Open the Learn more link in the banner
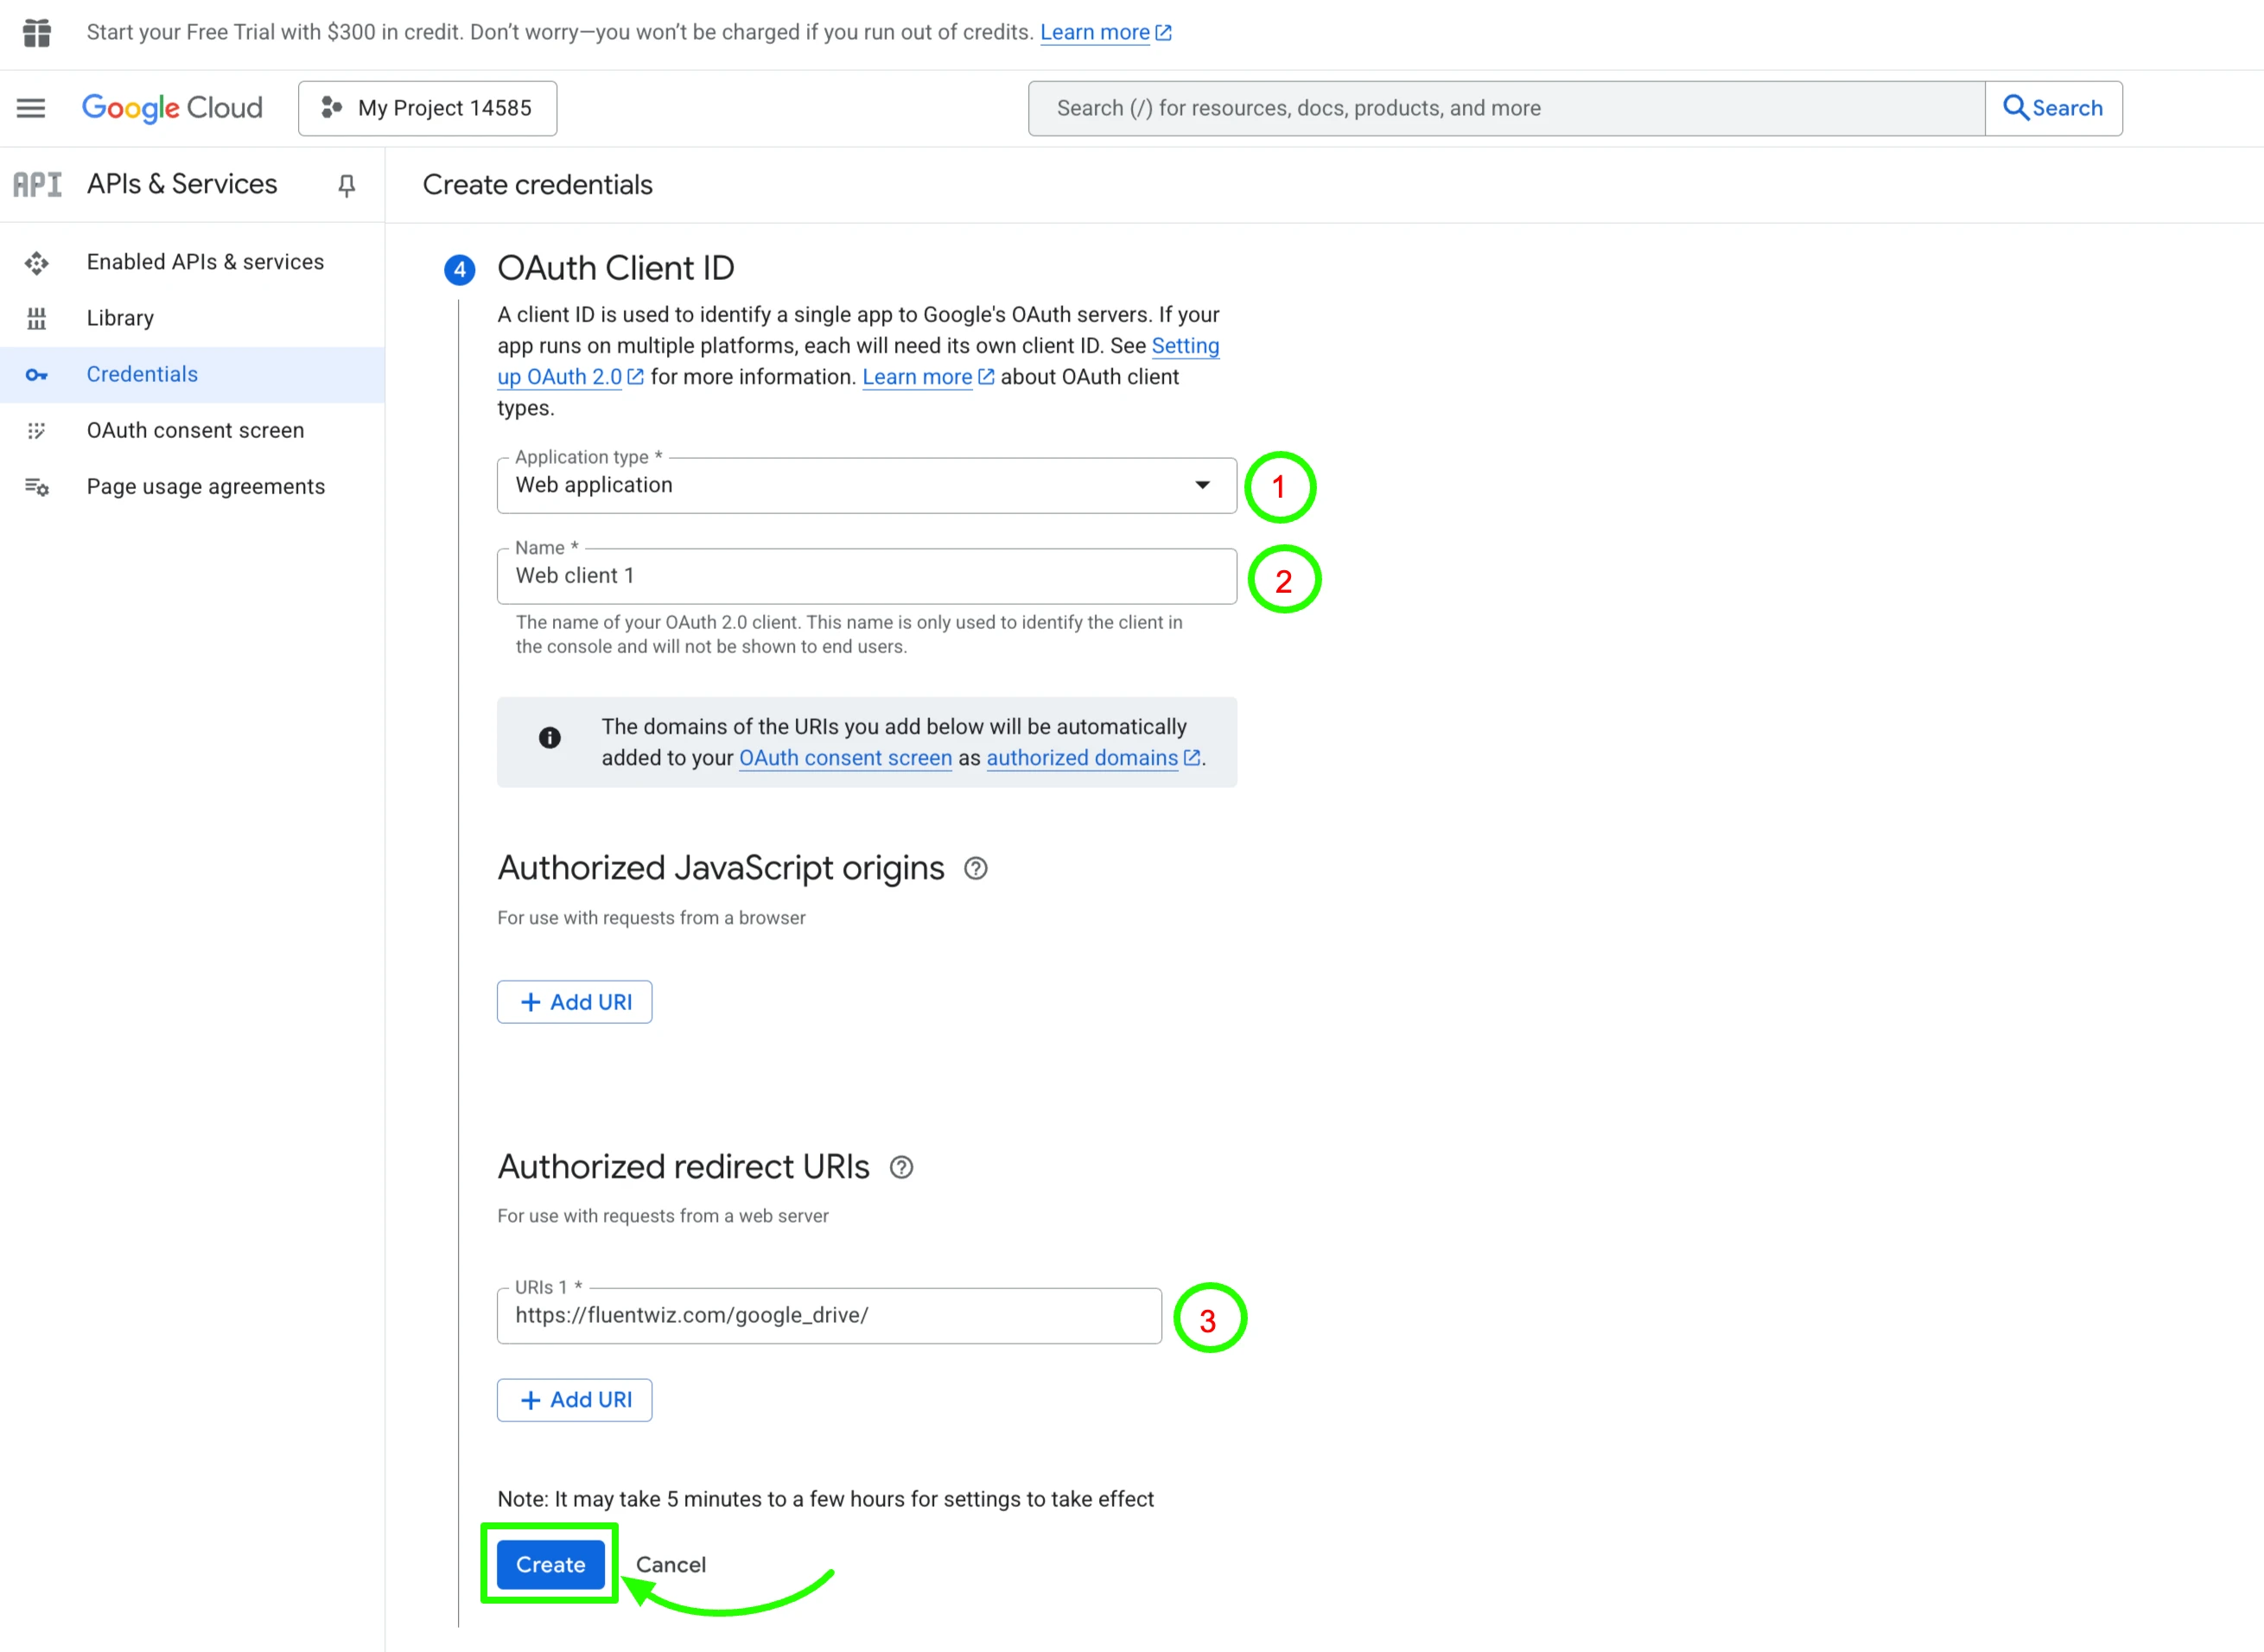 coord(1097,32)
